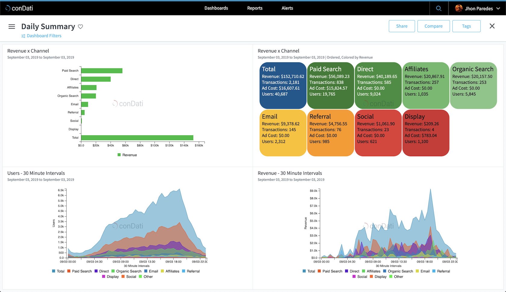Viewport: 506px width, 292px height.
Task: Open the Tags button
Action: click(x=466, y=26)
